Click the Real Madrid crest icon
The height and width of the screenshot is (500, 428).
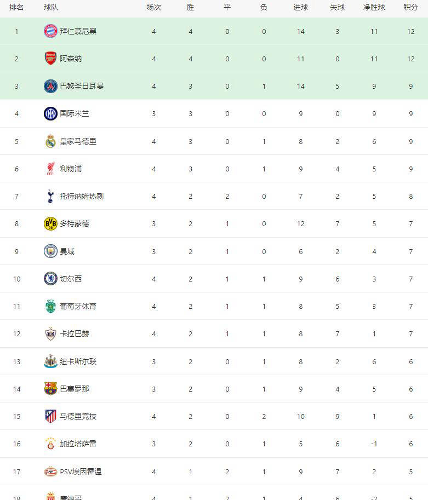click(50, 141)
